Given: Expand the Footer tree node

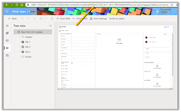Looking at the screenshot, I should tap(19, 57).
